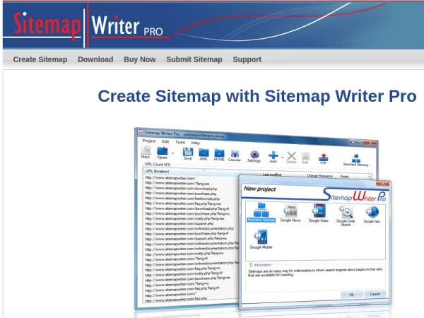This screenshot has width=424, height=318.
Task: Select Standard Sitemap in the New project dialog
Action: point(261,213)
